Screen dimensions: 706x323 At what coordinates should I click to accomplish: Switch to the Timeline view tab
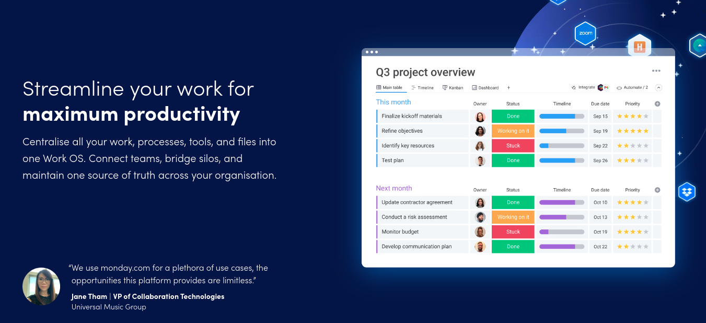click(x=422, y=88)
